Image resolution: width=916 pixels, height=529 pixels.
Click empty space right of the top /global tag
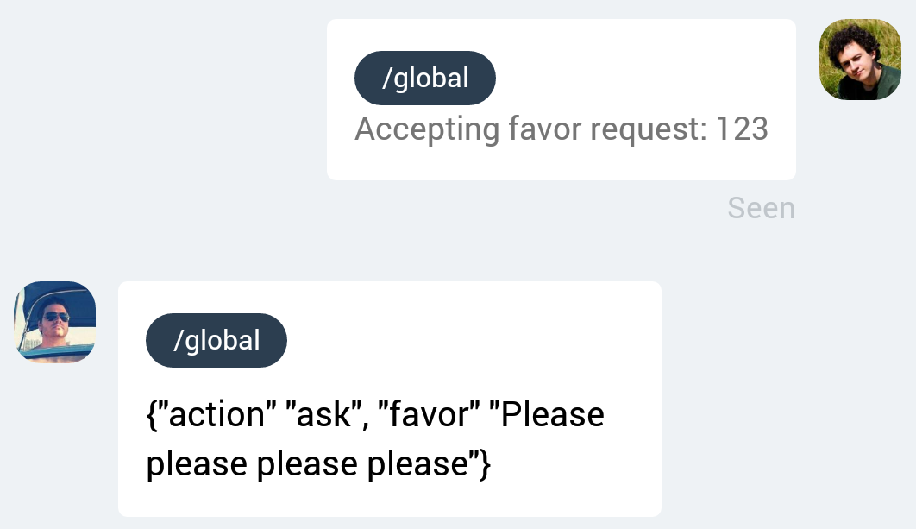click(638, 79)
